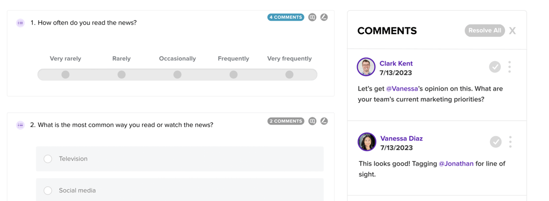Open more options menu on Vanessa Diaz's comment
Viewport: 549px width, 201px height.
coord(510,142)
